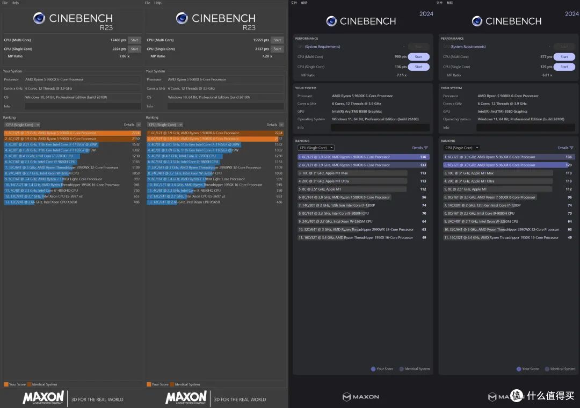Open ranking type dropdown in the 15559 pts R23 window

(165, 125)
